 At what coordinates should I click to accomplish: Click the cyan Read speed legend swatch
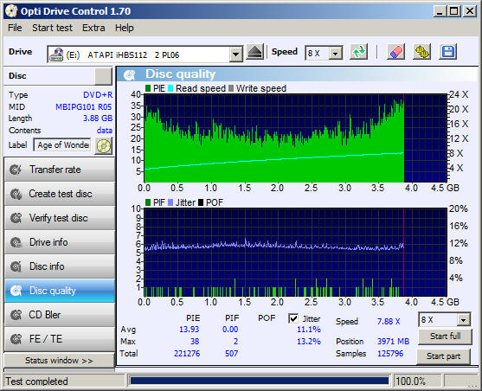170,88
